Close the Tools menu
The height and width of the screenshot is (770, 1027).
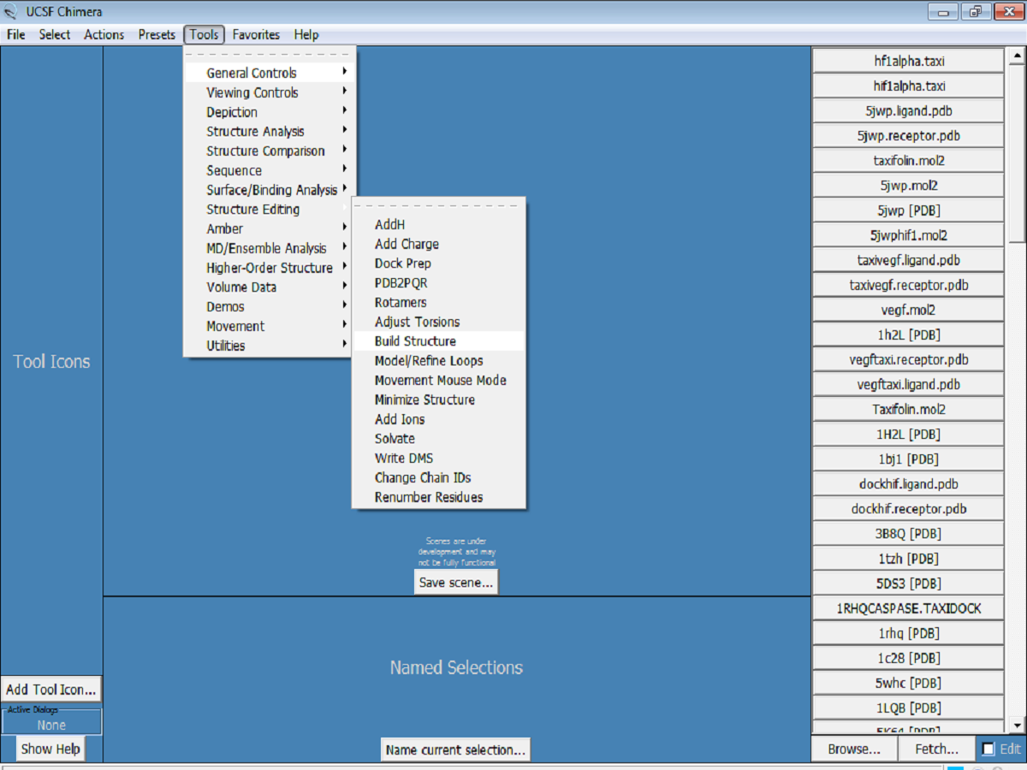coord(205,34)
